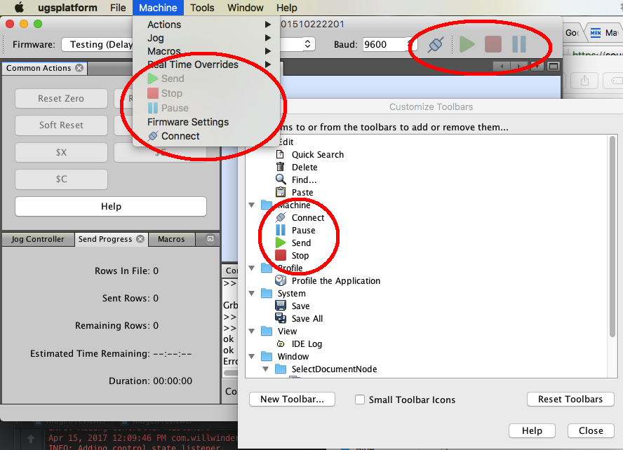Click the $C button under $X
623x450 pixels.
[61, 179]
